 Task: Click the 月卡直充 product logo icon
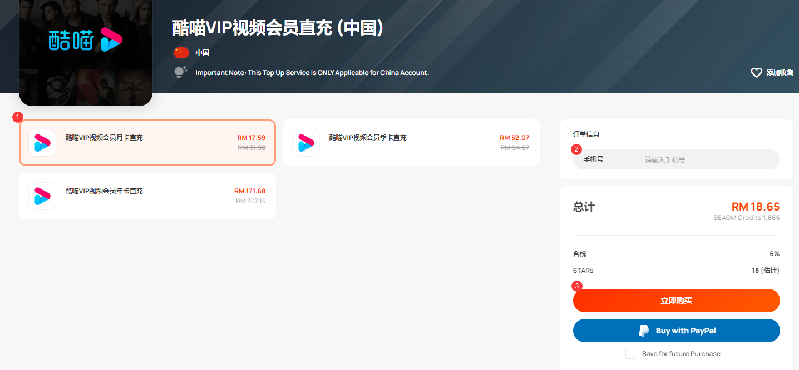(x=42, y=143)
